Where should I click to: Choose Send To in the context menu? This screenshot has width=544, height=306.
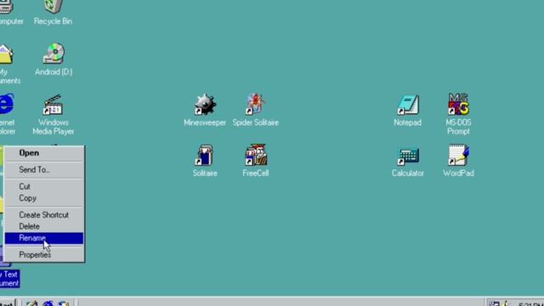pyautogui.click(x=44, y=170)
